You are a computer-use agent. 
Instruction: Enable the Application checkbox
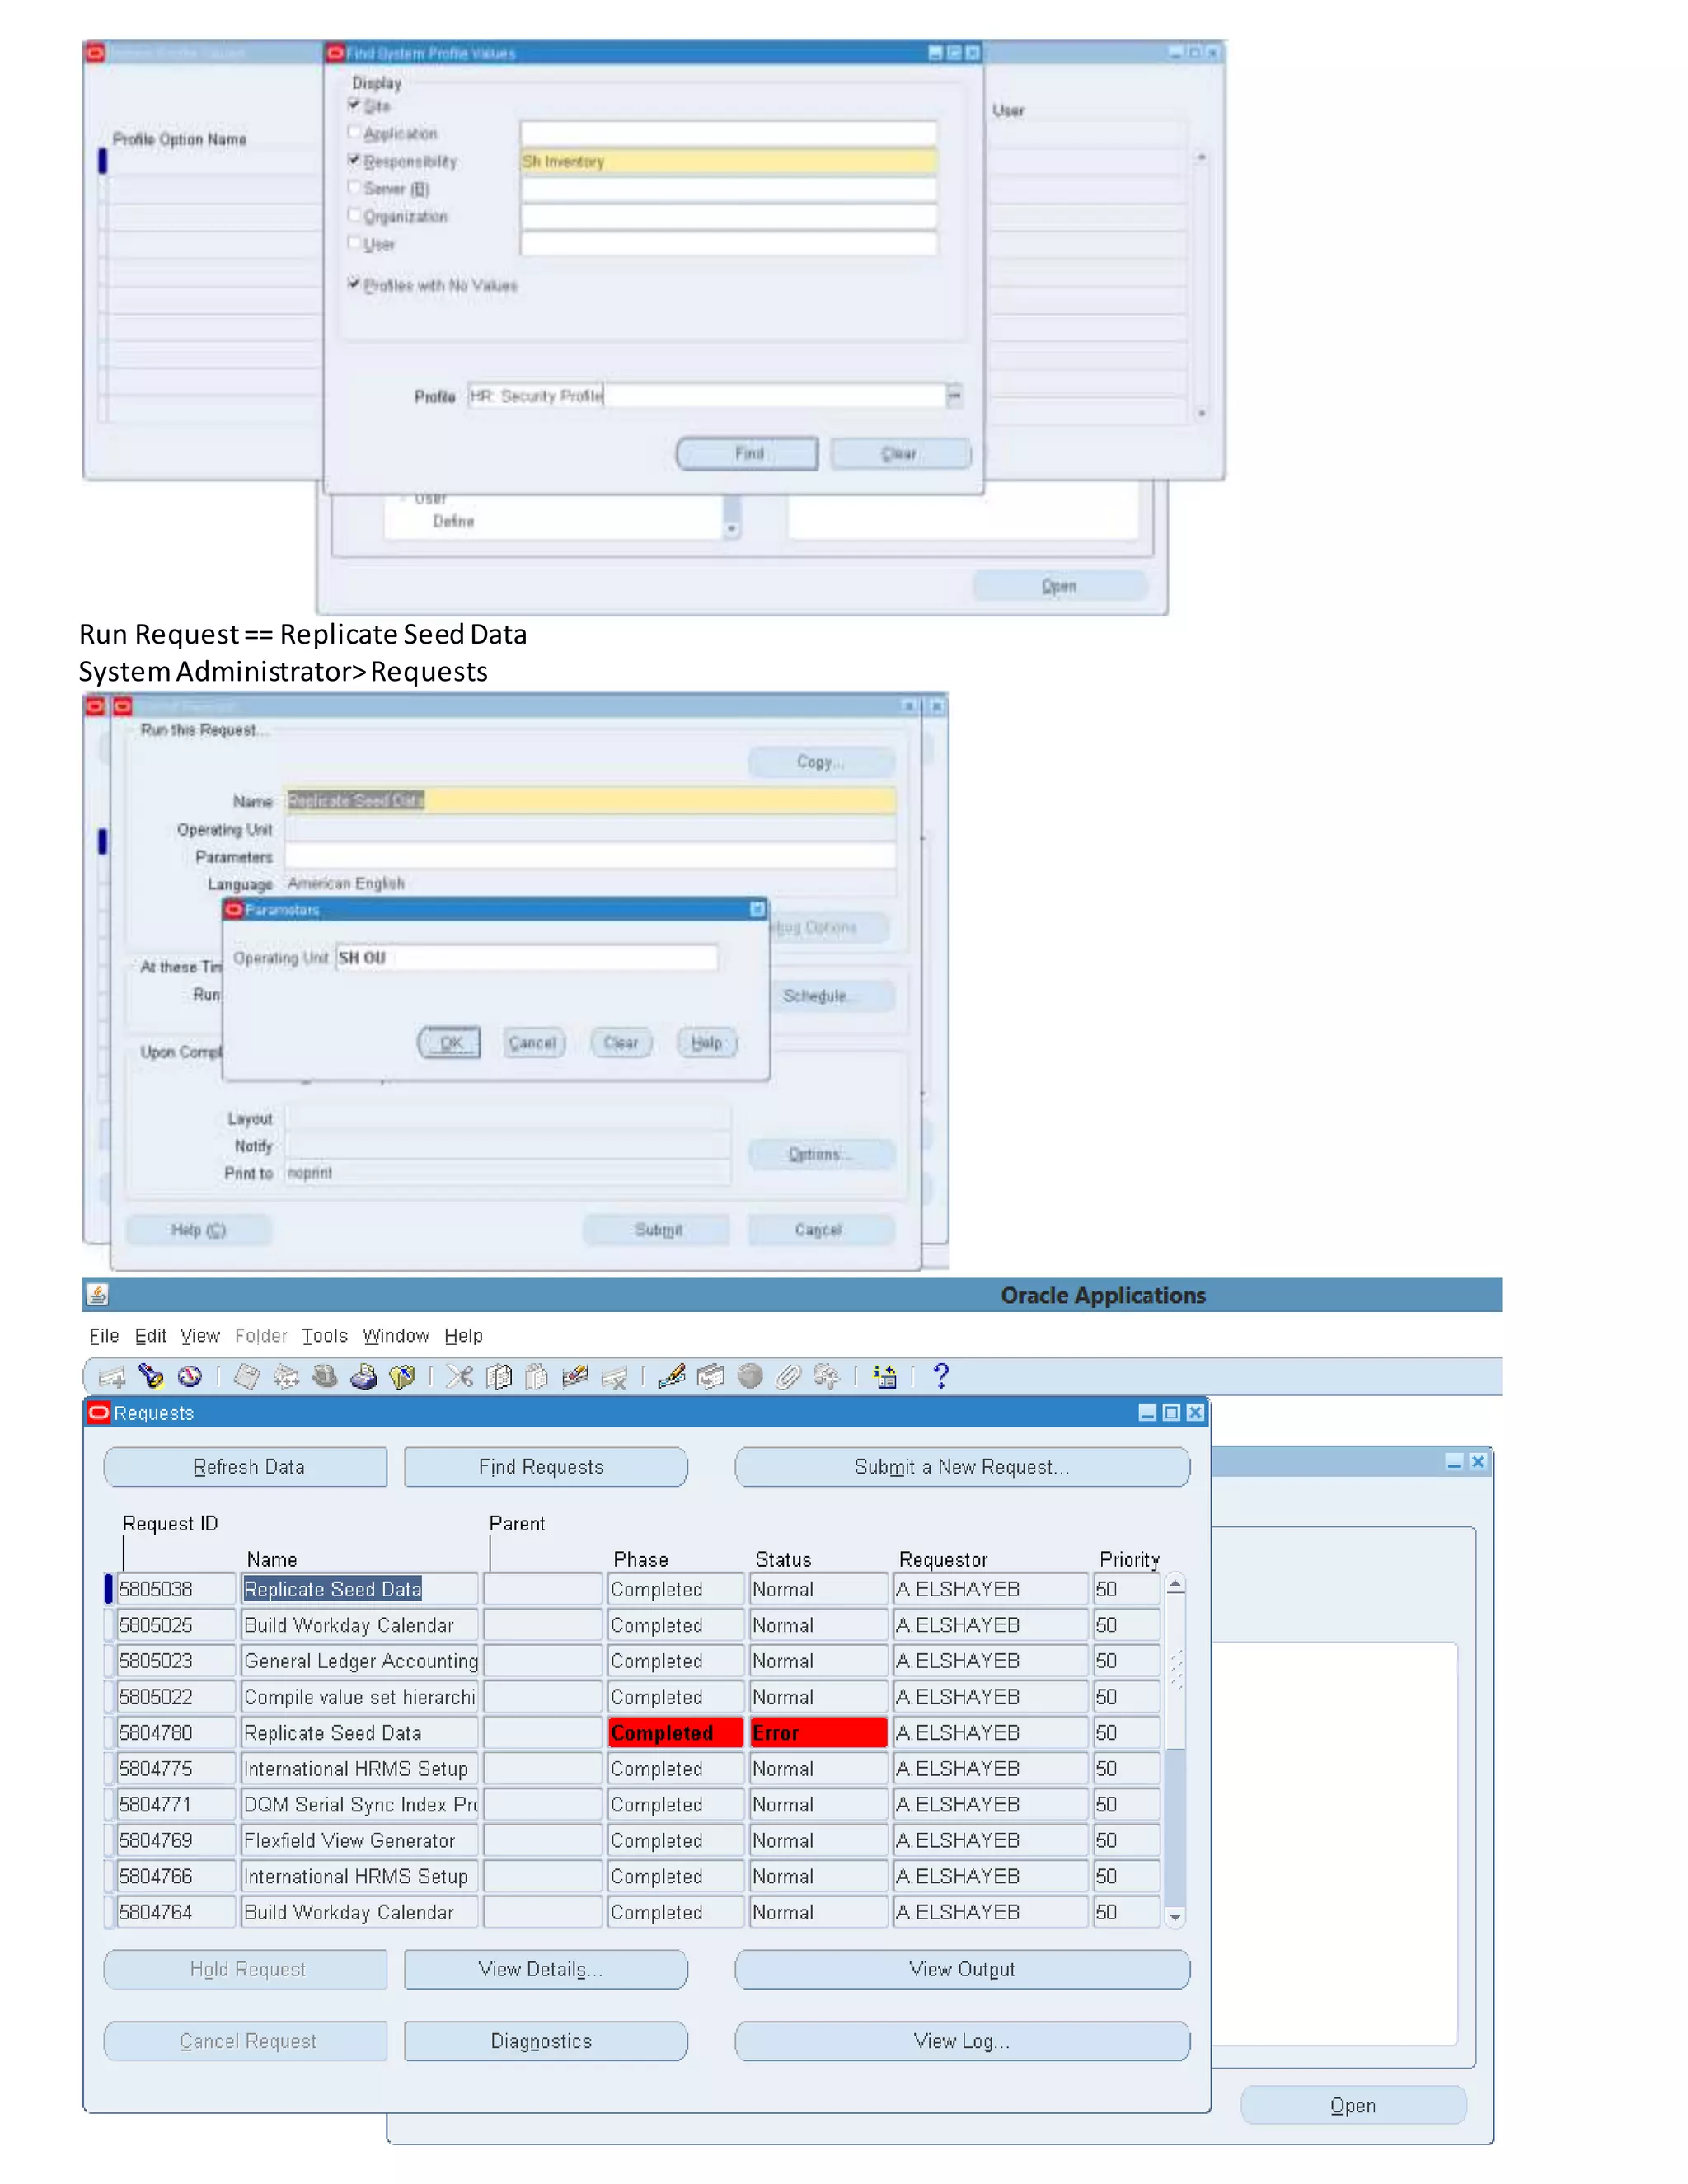354,132
